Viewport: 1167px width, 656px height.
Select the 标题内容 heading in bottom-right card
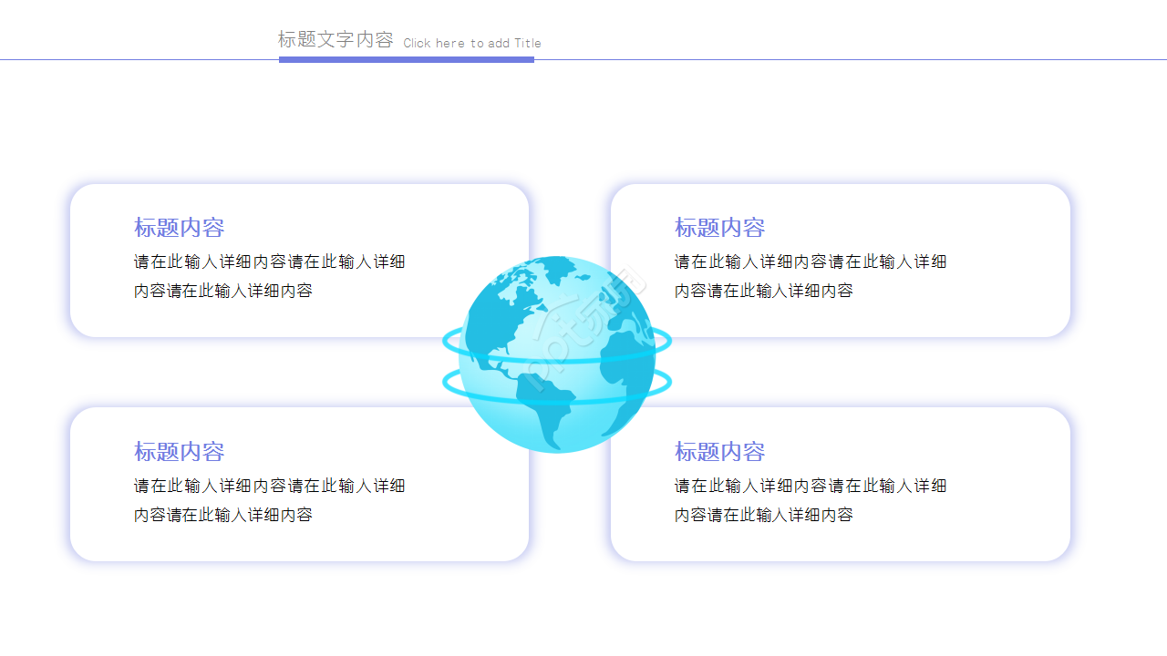click(x=720, y=451)
